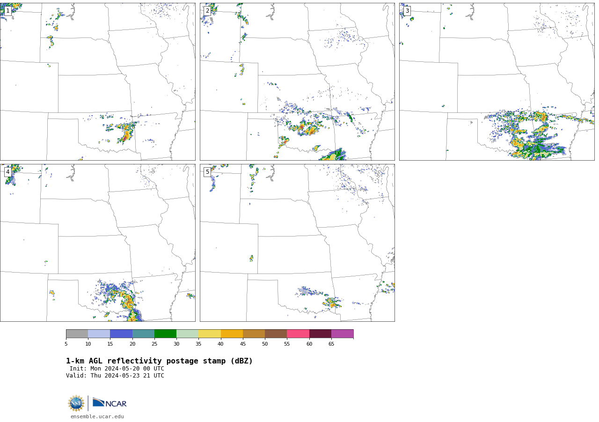
Task: Click the blue 15-20 dBZ swatch
Action: click(121, 334)
